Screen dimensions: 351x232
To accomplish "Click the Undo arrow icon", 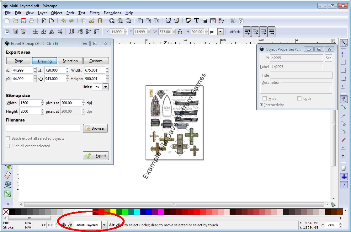I will pos(64,21).
